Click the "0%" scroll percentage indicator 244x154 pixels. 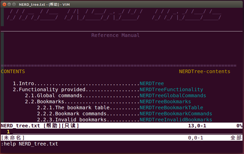click(239, 126)
